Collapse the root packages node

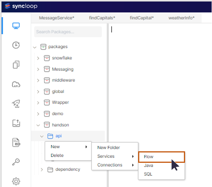(35, 47)
